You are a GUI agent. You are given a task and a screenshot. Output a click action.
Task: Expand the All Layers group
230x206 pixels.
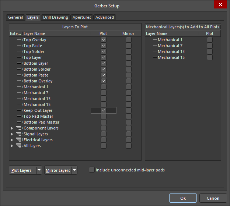pyautogui.click(x=12, y=146)
